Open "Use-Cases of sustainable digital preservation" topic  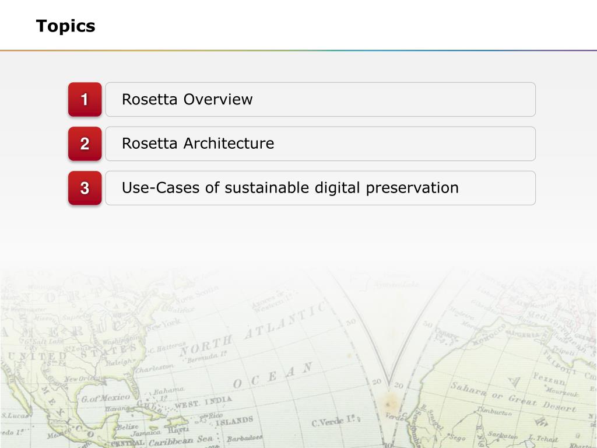coord(320,188)
